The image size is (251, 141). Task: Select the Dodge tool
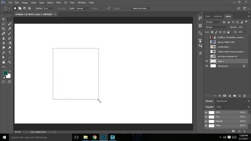9,48
